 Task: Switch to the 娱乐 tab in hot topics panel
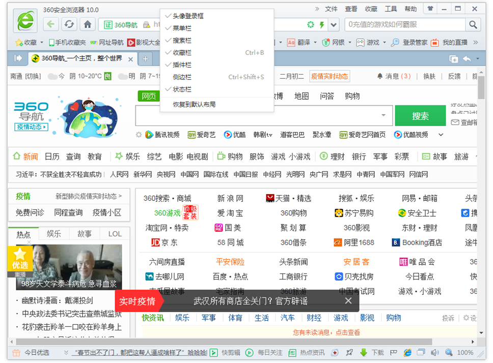pos(53,233)
